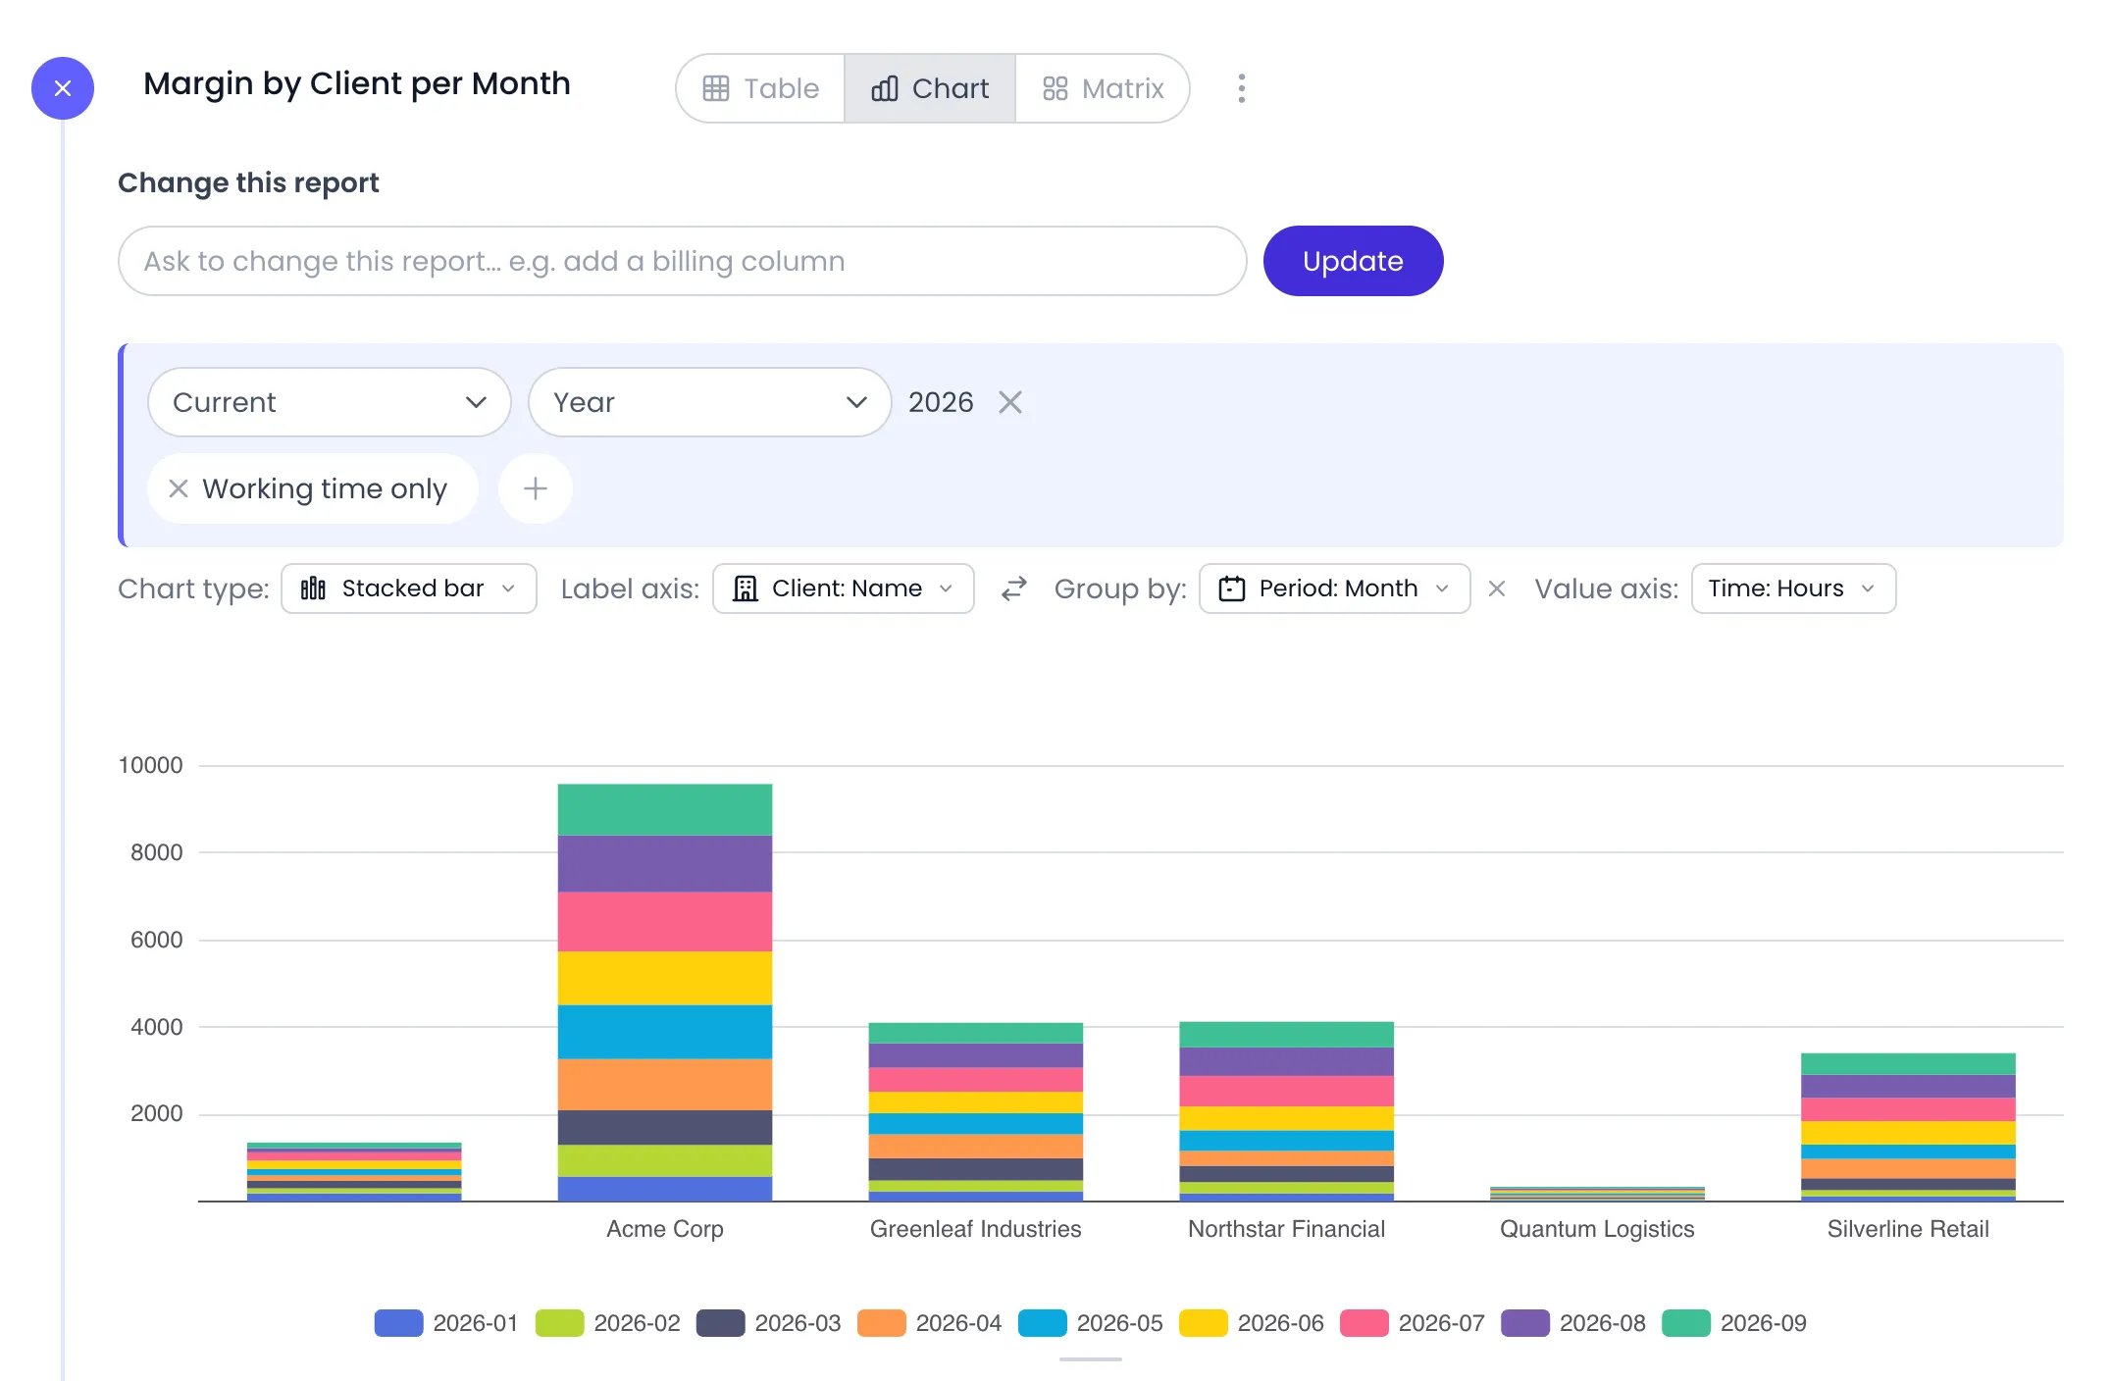The height and width of the screenshot is (1381, 2111).
Task: Toggle 2026-07 series in the legend
Action: [x=1413, y=1323]
